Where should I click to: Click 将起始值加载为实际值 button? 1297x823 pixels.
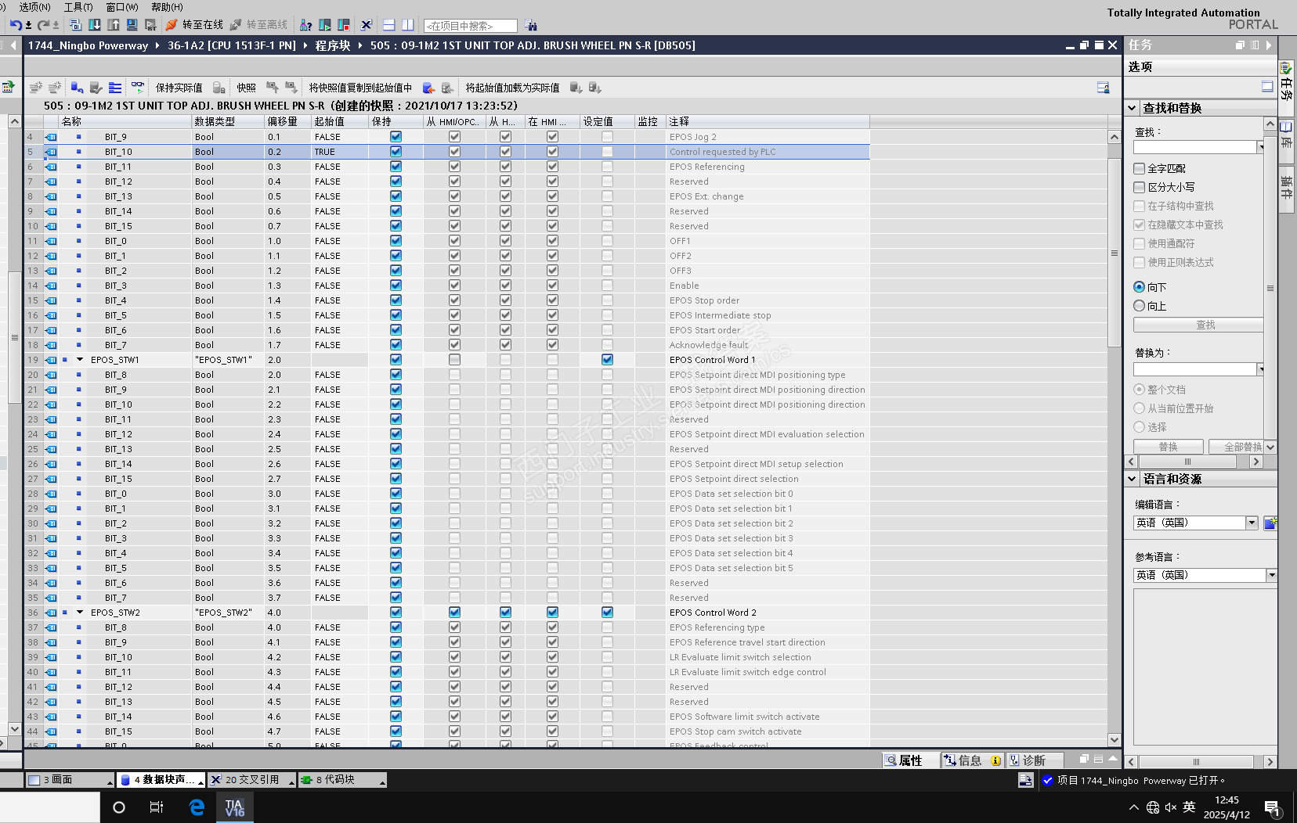[x=513, y=88]
